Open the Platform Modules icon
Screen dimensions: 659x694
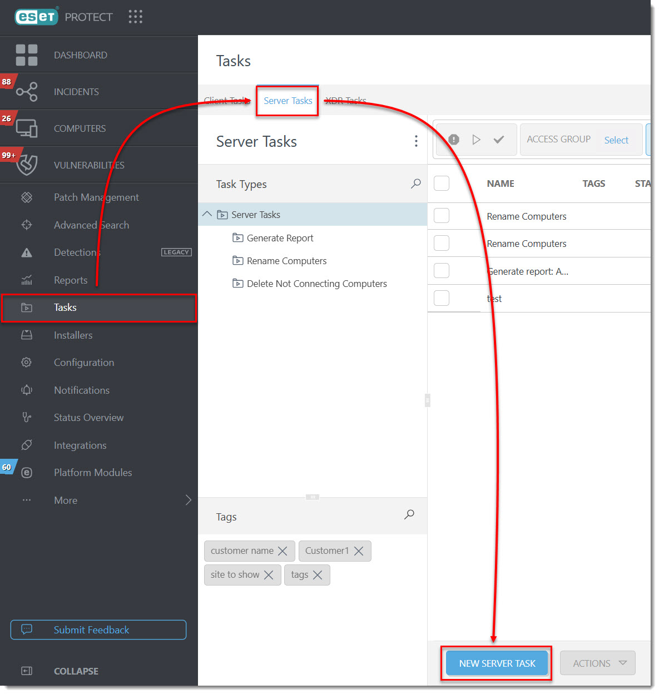(x=27, y=473)
